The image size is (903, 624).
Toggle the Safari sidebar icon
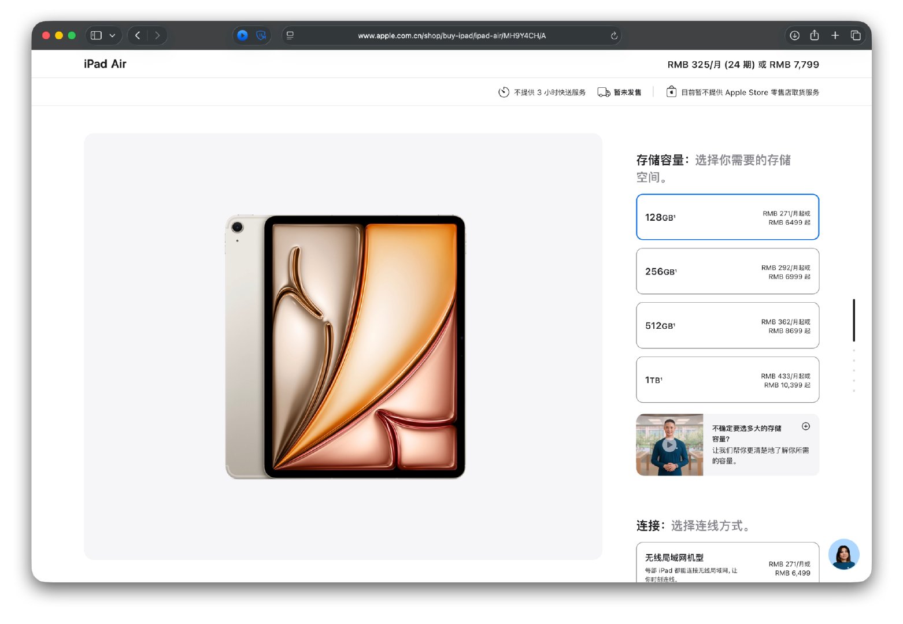point(97,35)
